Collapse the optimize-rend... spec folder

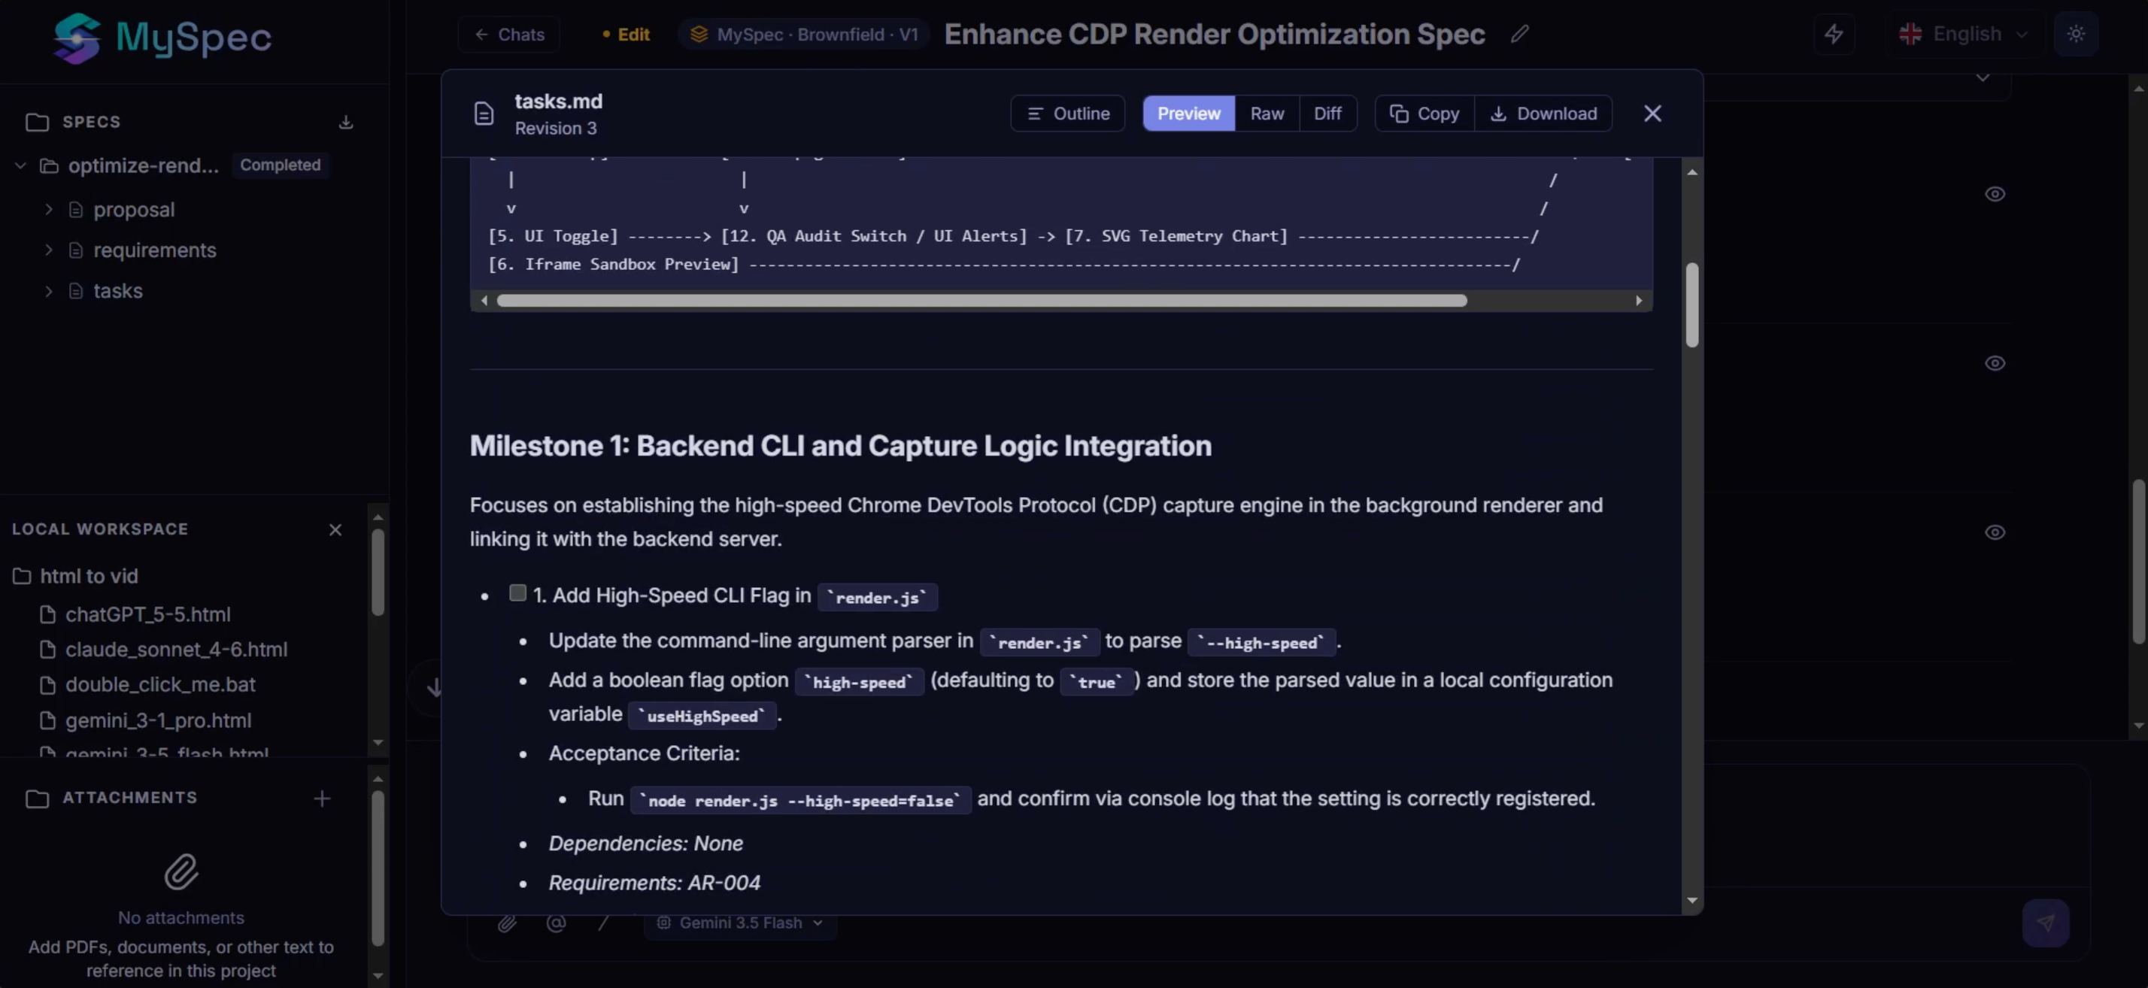tap(21, 166)
